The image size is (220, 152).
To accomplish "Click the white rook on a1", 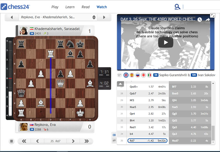I will tap(21, 113).
